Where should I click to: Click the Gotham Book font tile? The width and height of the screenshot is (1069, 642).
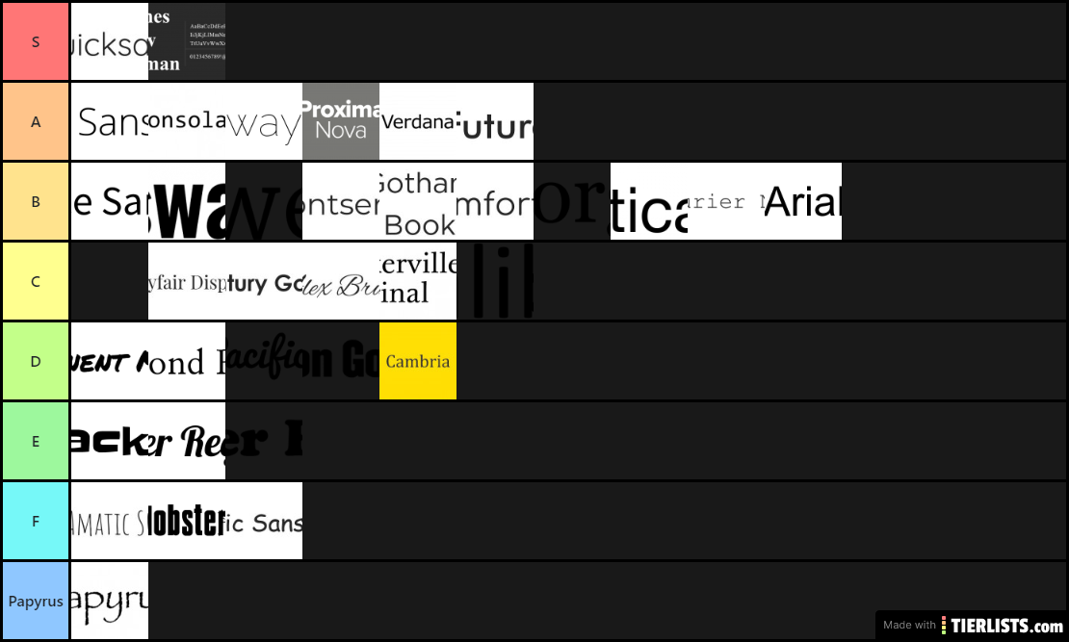[418, 201]
